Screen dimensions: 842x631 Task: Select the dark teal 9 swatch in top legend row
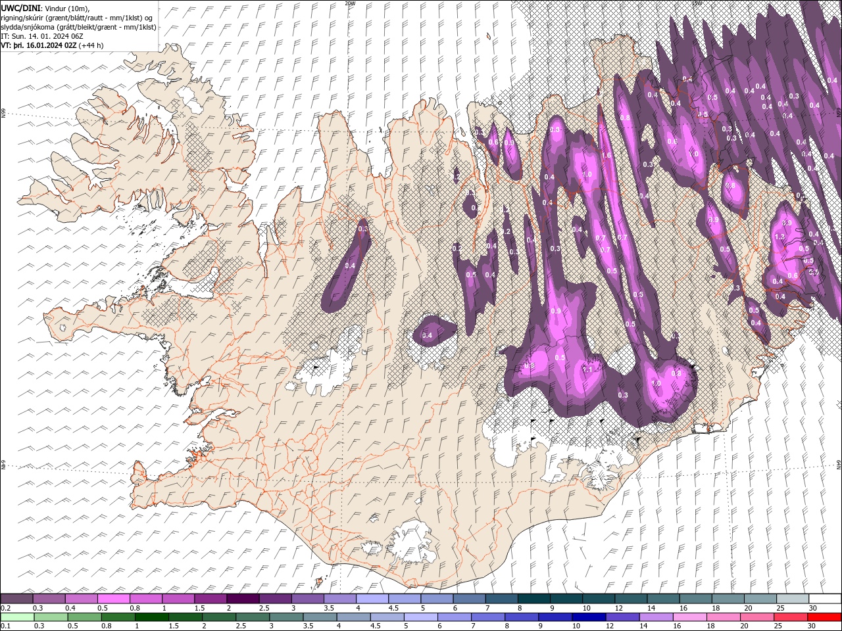coord(565,599)
